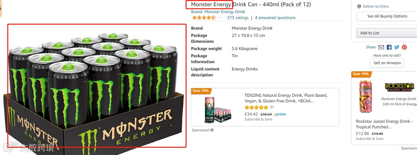Share the product on Facebook
The height and width of the screenshot is (155, 417).
coord(389,47)
